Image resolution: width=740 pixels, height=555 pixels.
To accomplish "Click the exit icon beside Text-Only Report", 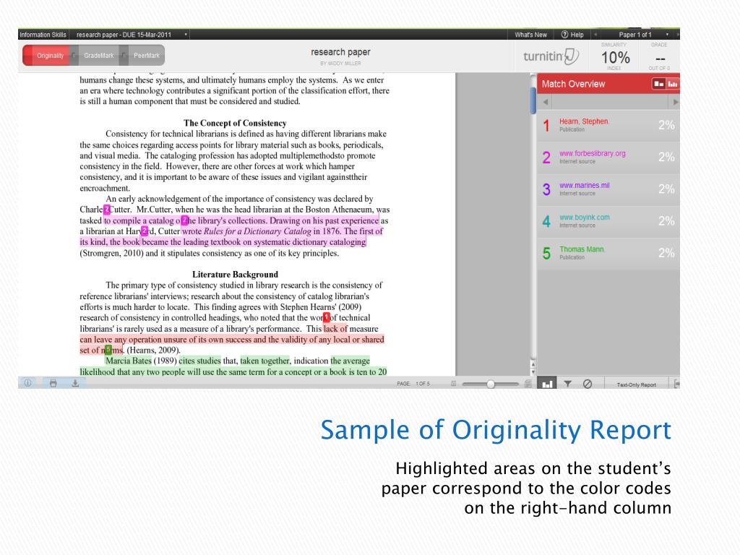I will (676, 384).
